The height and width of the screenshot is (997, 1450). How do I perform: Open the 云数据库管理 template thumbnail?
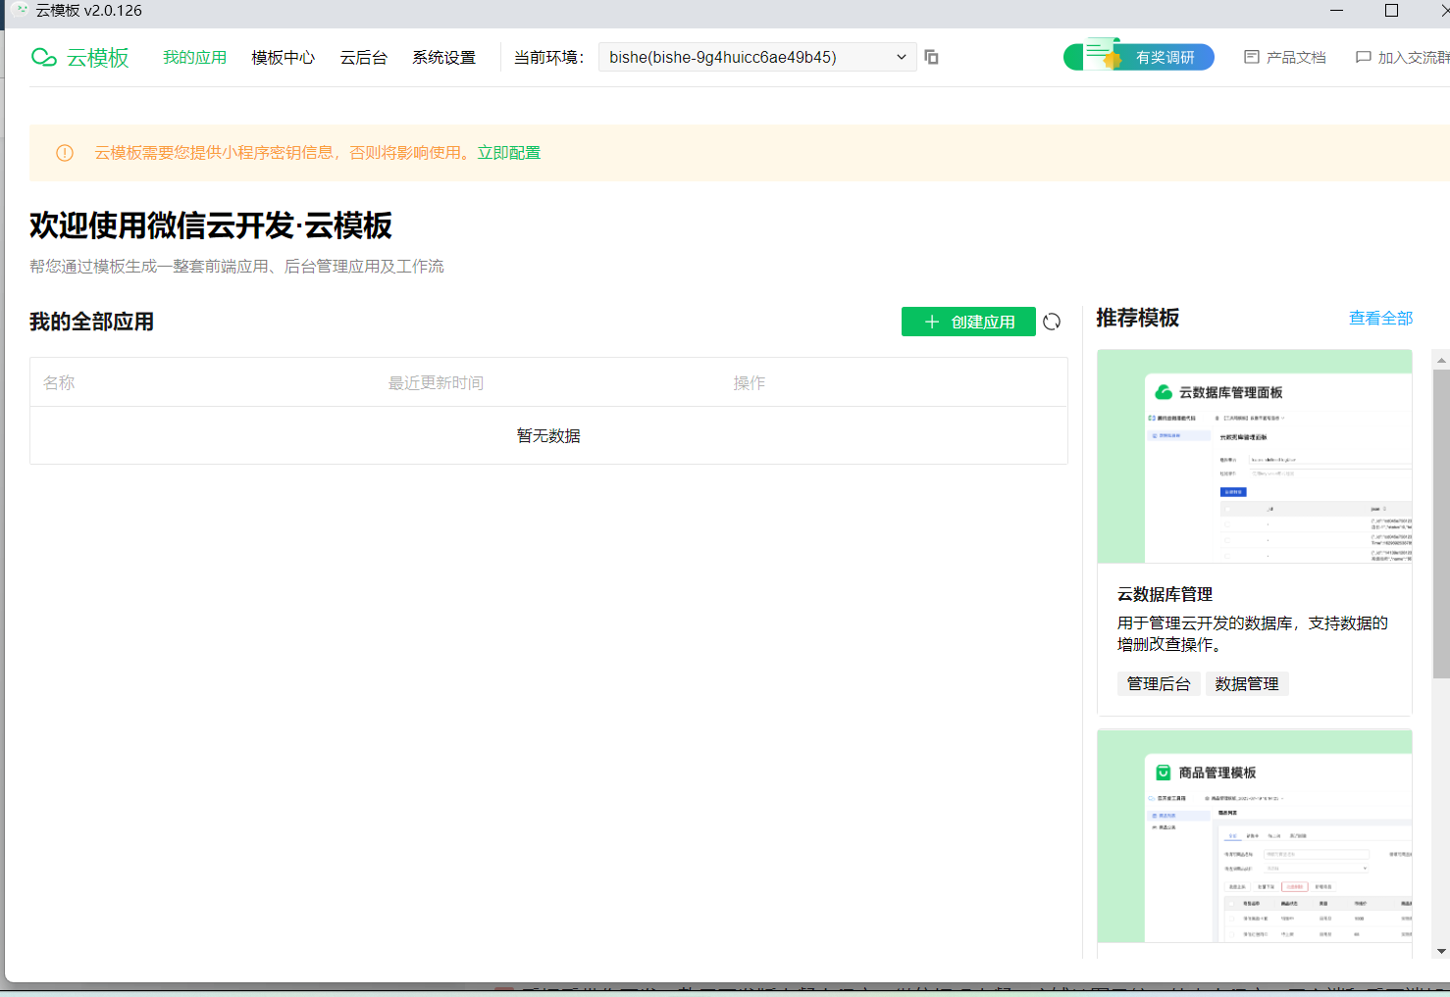(x=1255, y=456)
